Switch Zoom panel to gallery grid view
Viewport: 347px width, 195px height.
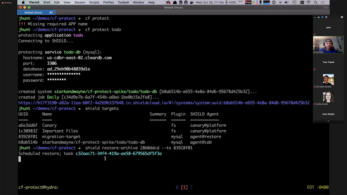coord(326,17)
